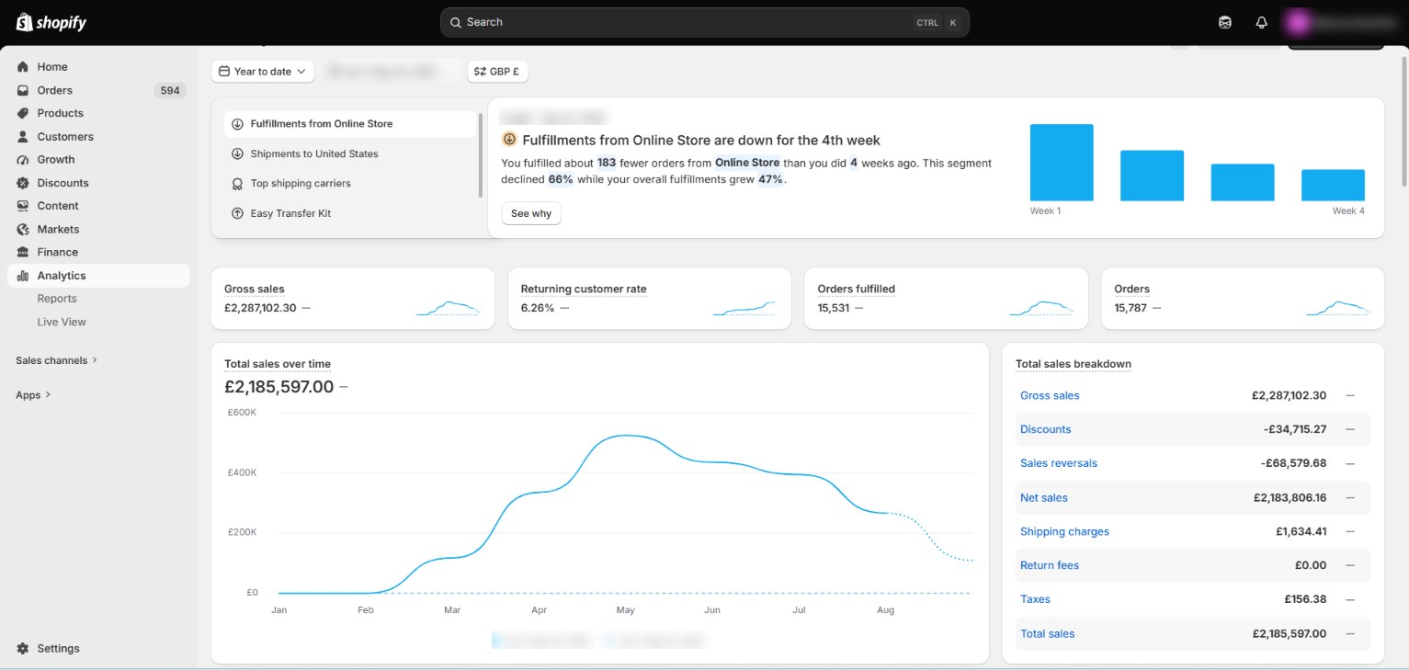Click the Total sales over time heading

pos(278,364)
